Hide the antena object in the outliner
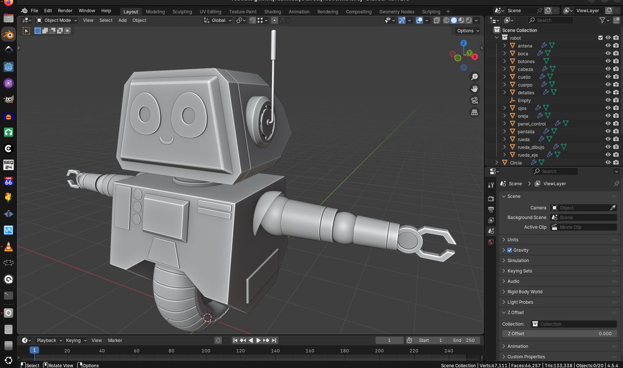The image size is (623, 368). (607, 45)
